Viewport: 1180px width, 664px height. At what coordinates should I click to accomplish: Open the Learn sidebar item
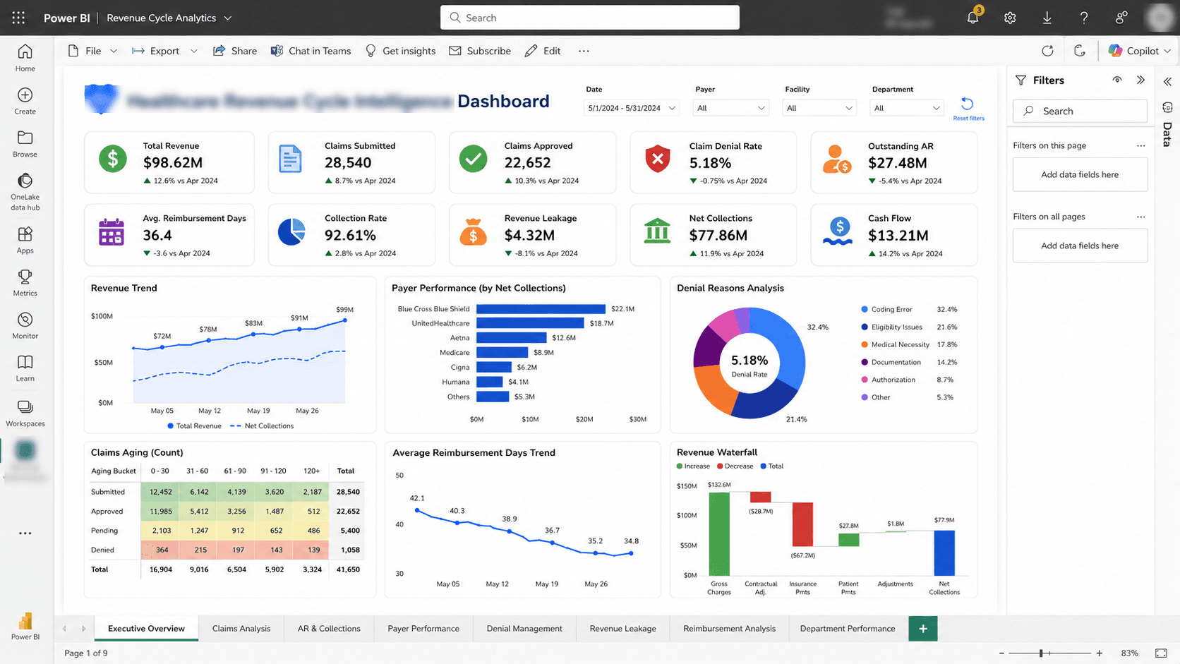[25, 368]
